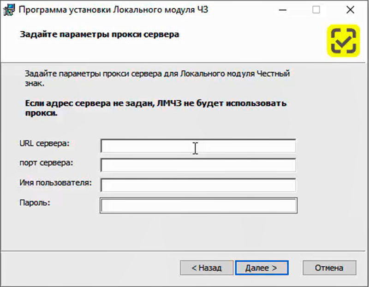This screenshot has height=287, width=369.
Task: Click the 'порт сервера:' label
Action: (x=46, y=162)
